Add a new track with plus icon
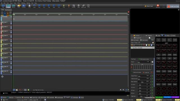This screenshot has width=180, height=101. tap(2, 77)
